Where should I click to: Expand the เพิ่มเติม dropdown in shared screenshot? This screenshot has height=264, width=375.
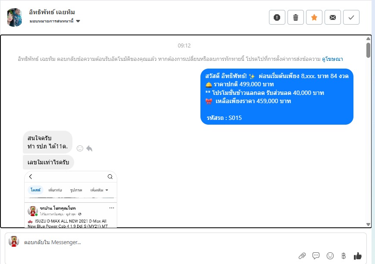point(99,190)
